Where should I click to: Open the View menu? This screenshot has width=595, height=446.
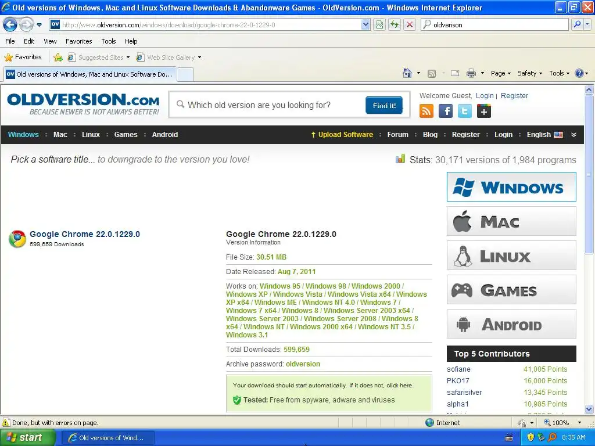[x=50, y=41]
